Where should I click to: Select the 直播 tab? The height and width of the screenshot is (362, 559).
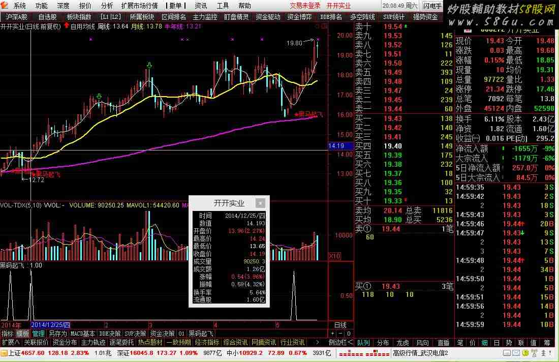click(x=444, y=343)
